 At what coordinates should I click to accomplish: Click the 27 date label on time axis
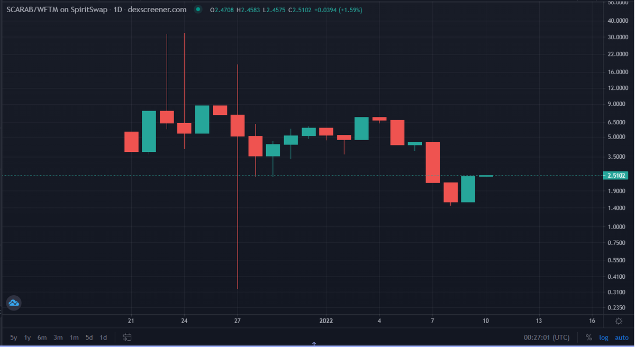[238, 321]
